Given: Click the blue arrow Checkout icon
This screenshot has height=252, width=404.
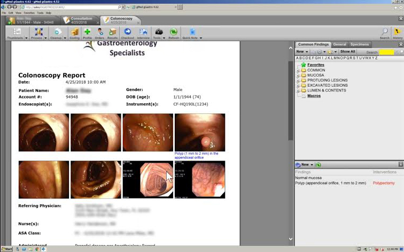Looking at the screenshot, I should (x=127, y=32).
